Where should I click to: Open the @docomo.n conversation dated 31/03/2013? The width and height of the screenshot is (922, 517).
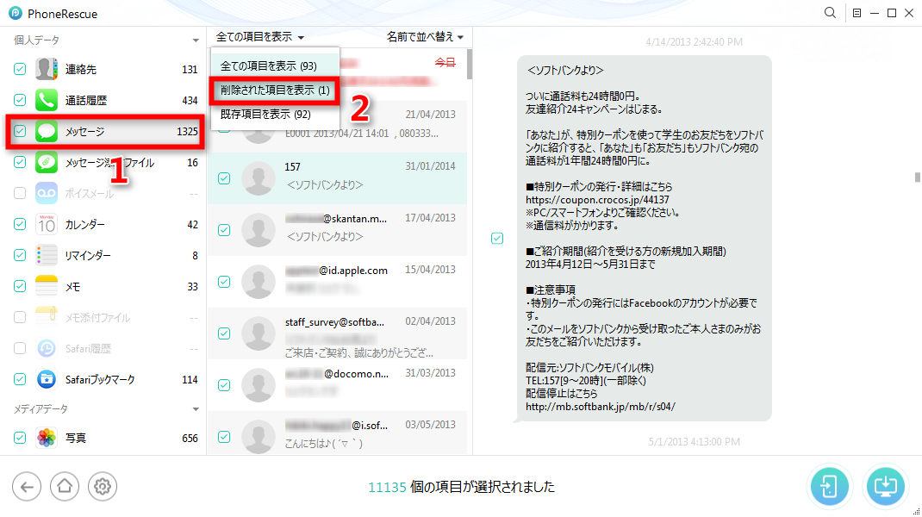338,385
